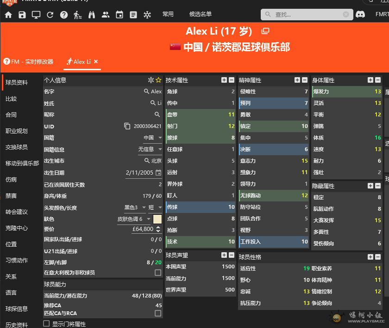Click the yellow star favorite icon
Viewport: 389px width, 328px height.
click(x=158, y=80)
